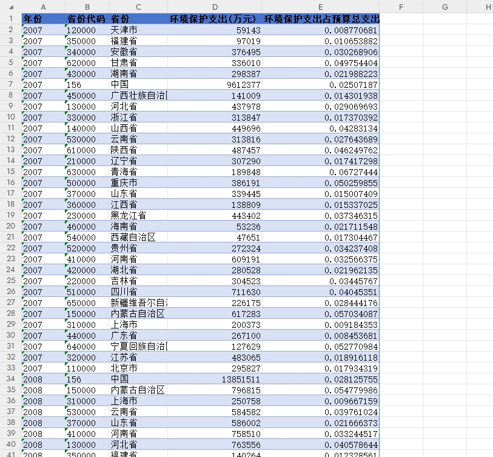The image size is (493, 457).
Task: Select cell containing 广东省
Action: (138, 335)
